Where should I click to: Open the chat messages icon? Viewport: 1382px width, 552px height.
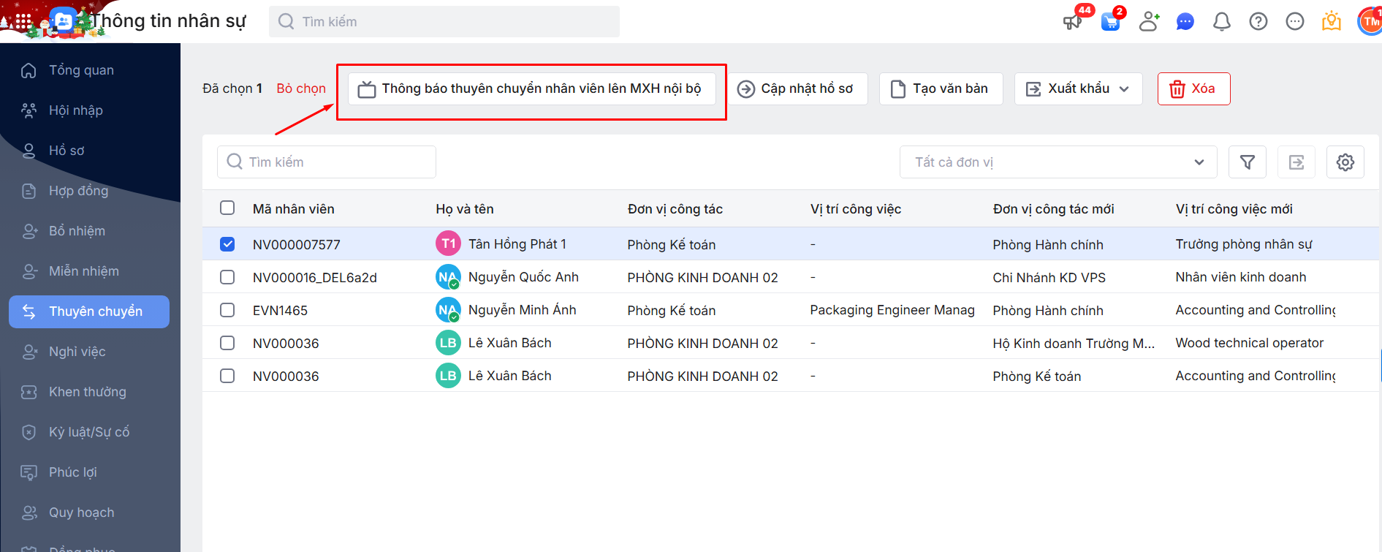[1185, 22]
